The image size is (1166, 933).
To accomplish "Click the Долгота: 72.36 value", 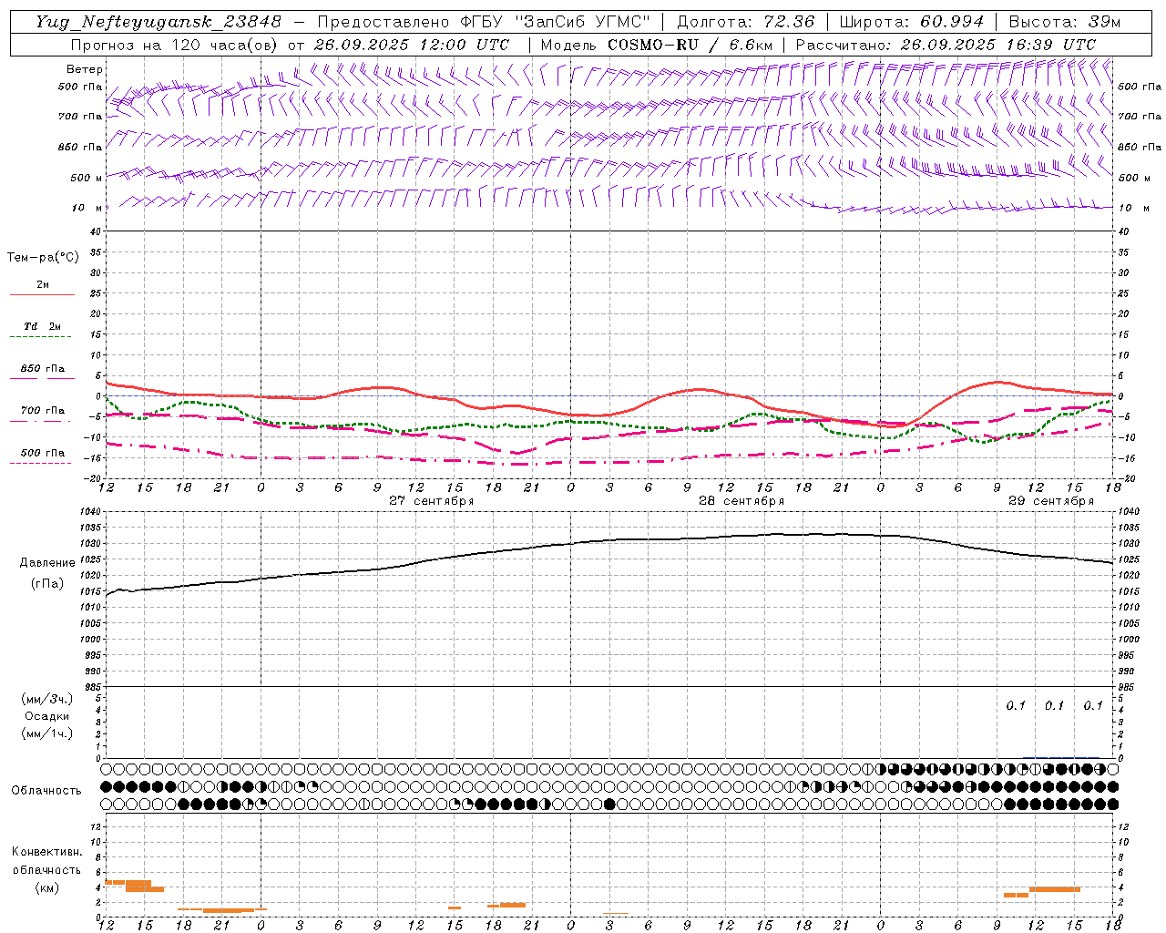I will [x=746, y=22].
